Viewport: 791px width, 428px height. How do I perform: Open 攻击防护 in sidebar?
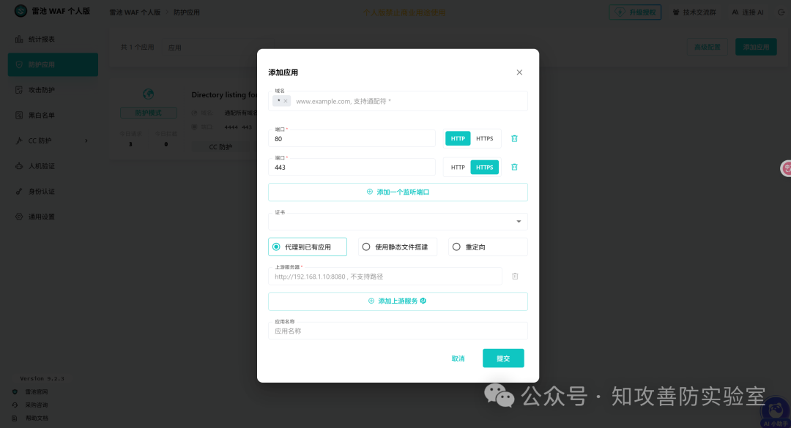click(x=53, y=90)
